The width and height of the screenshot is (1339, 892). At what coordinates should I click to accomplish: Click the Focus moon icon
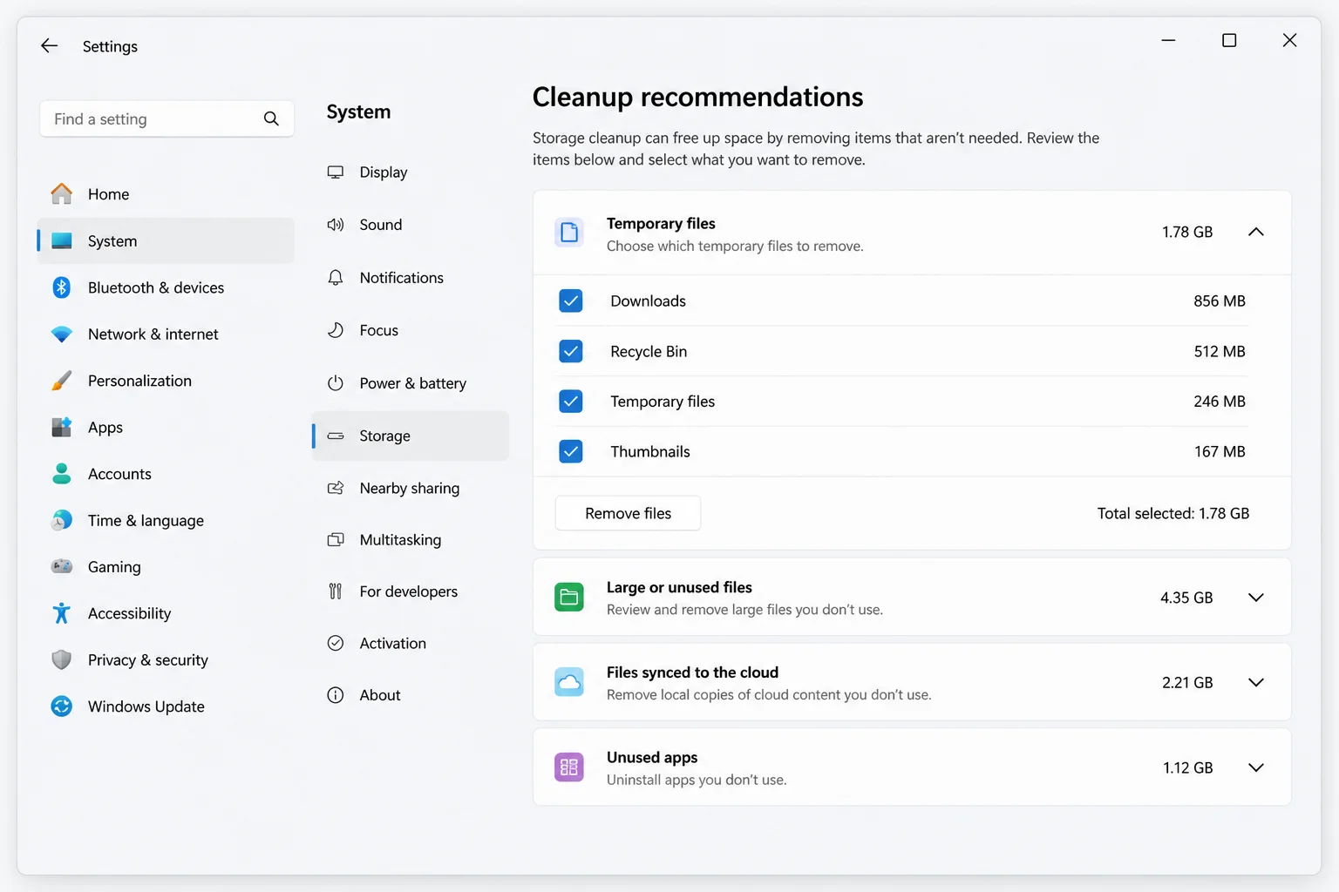(336, 330)
